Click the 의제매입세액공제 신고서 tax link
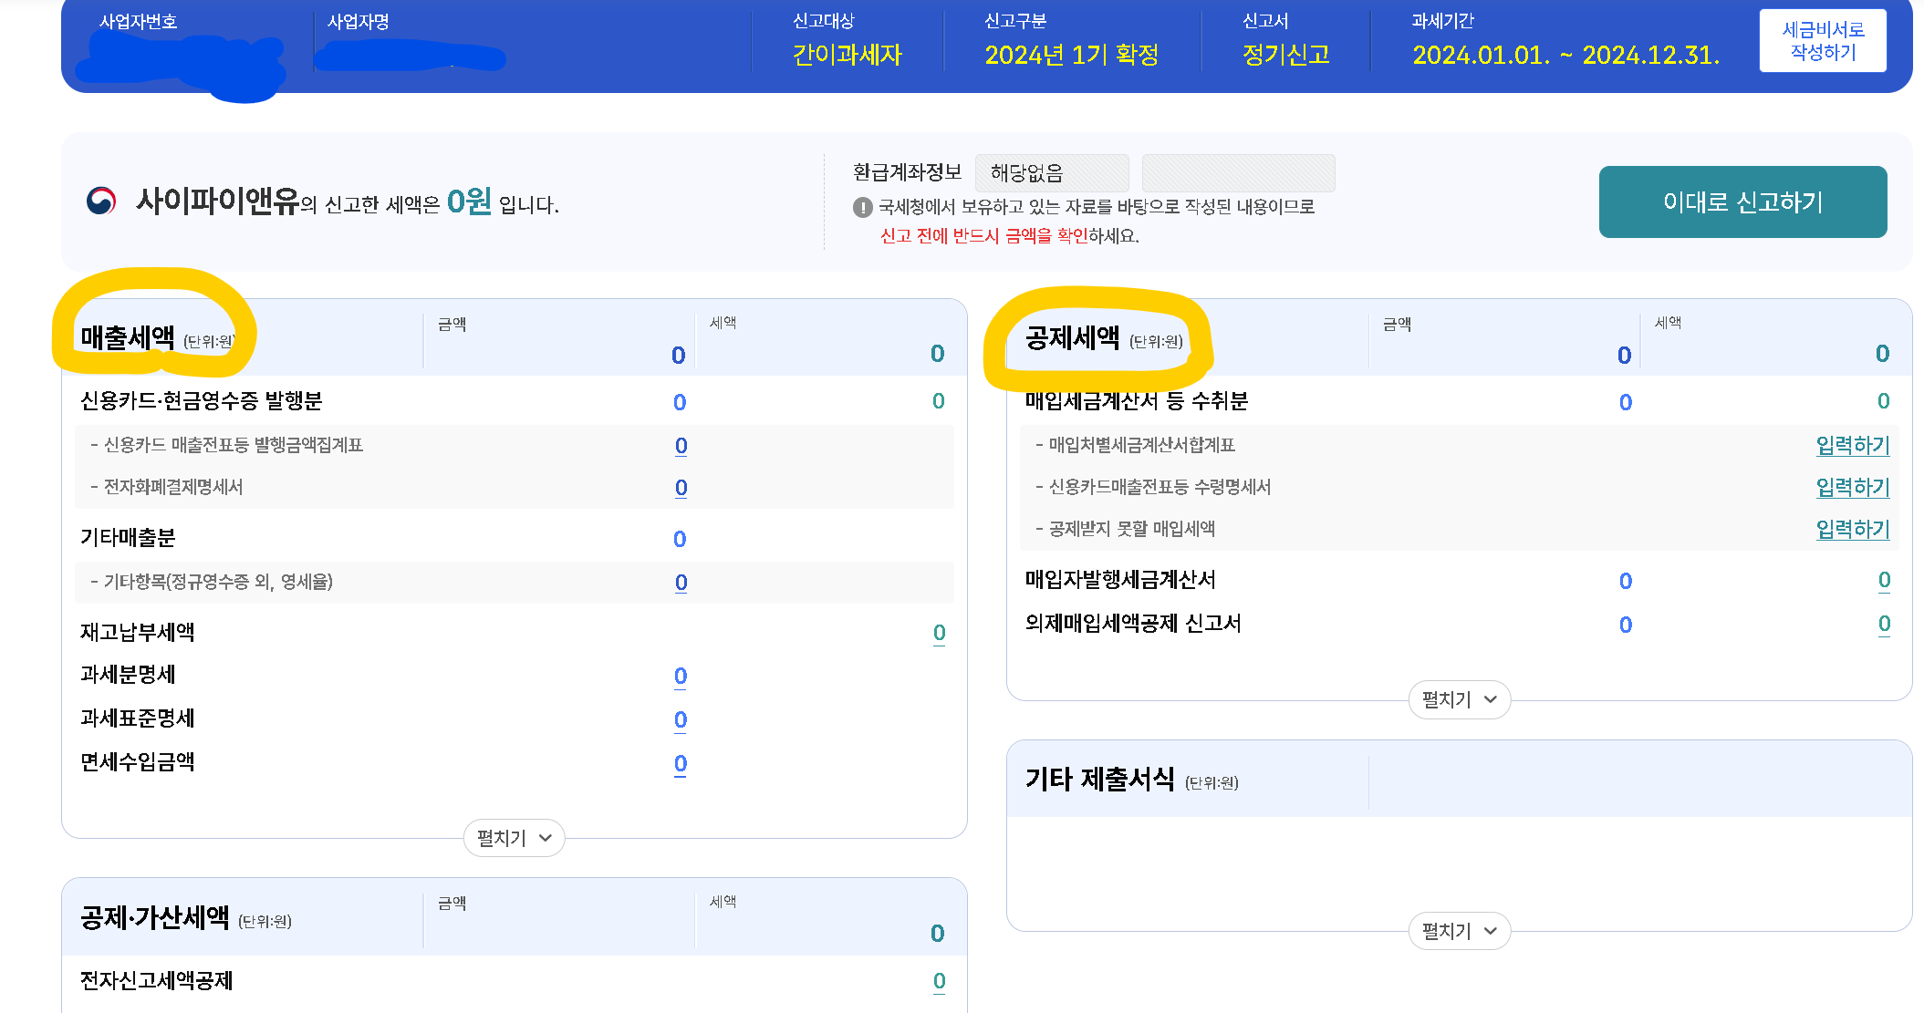1924x1013 pixels. [x=1884, y=624]
